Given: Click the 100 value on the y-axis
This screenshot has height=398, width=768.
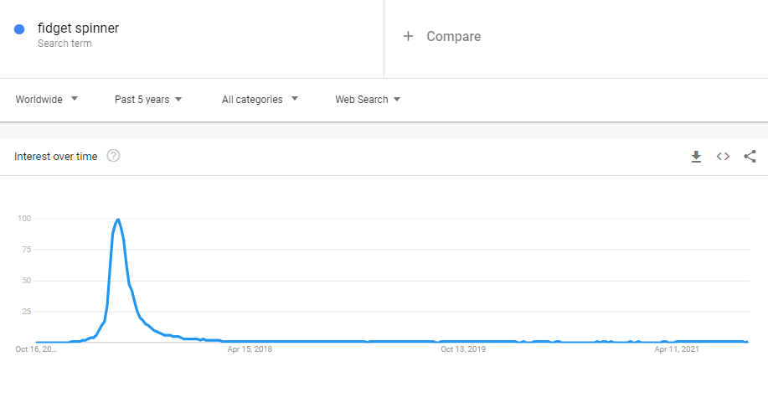Looking at the screenshot, I should click(24, 219).
